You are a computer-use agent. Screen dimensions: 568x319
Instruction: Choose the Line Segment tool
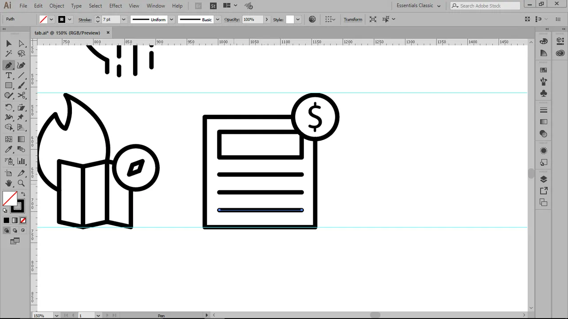[x=21, y=75]
